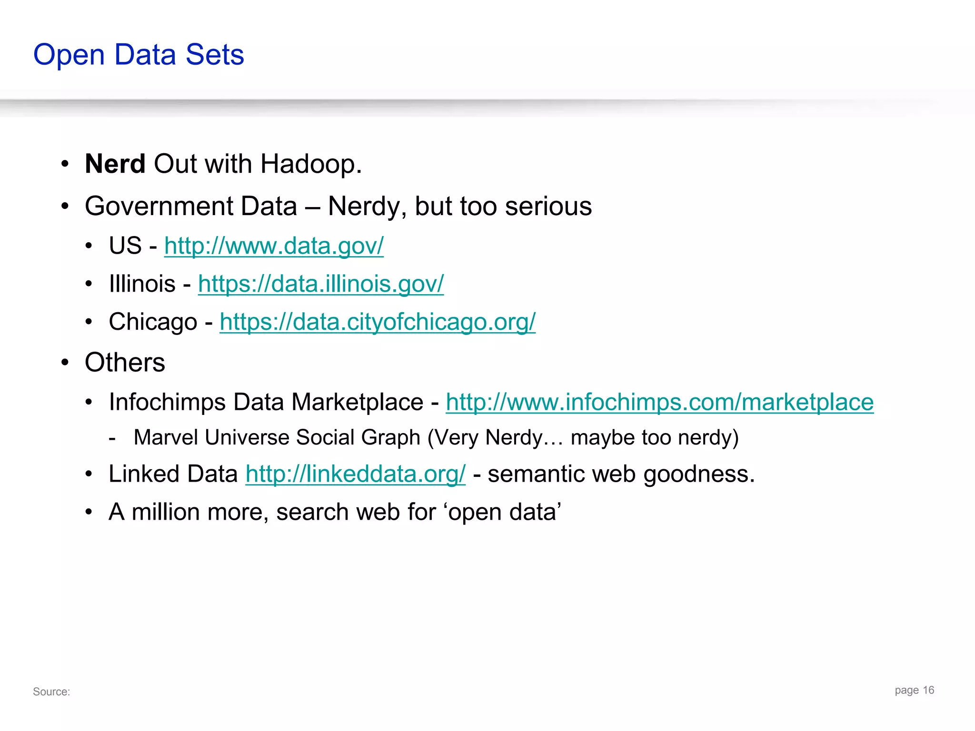Select 'Marvel Universe Social Graph' line
The image size is (975, 731).
pyautogui.click(x=436, y=437)
